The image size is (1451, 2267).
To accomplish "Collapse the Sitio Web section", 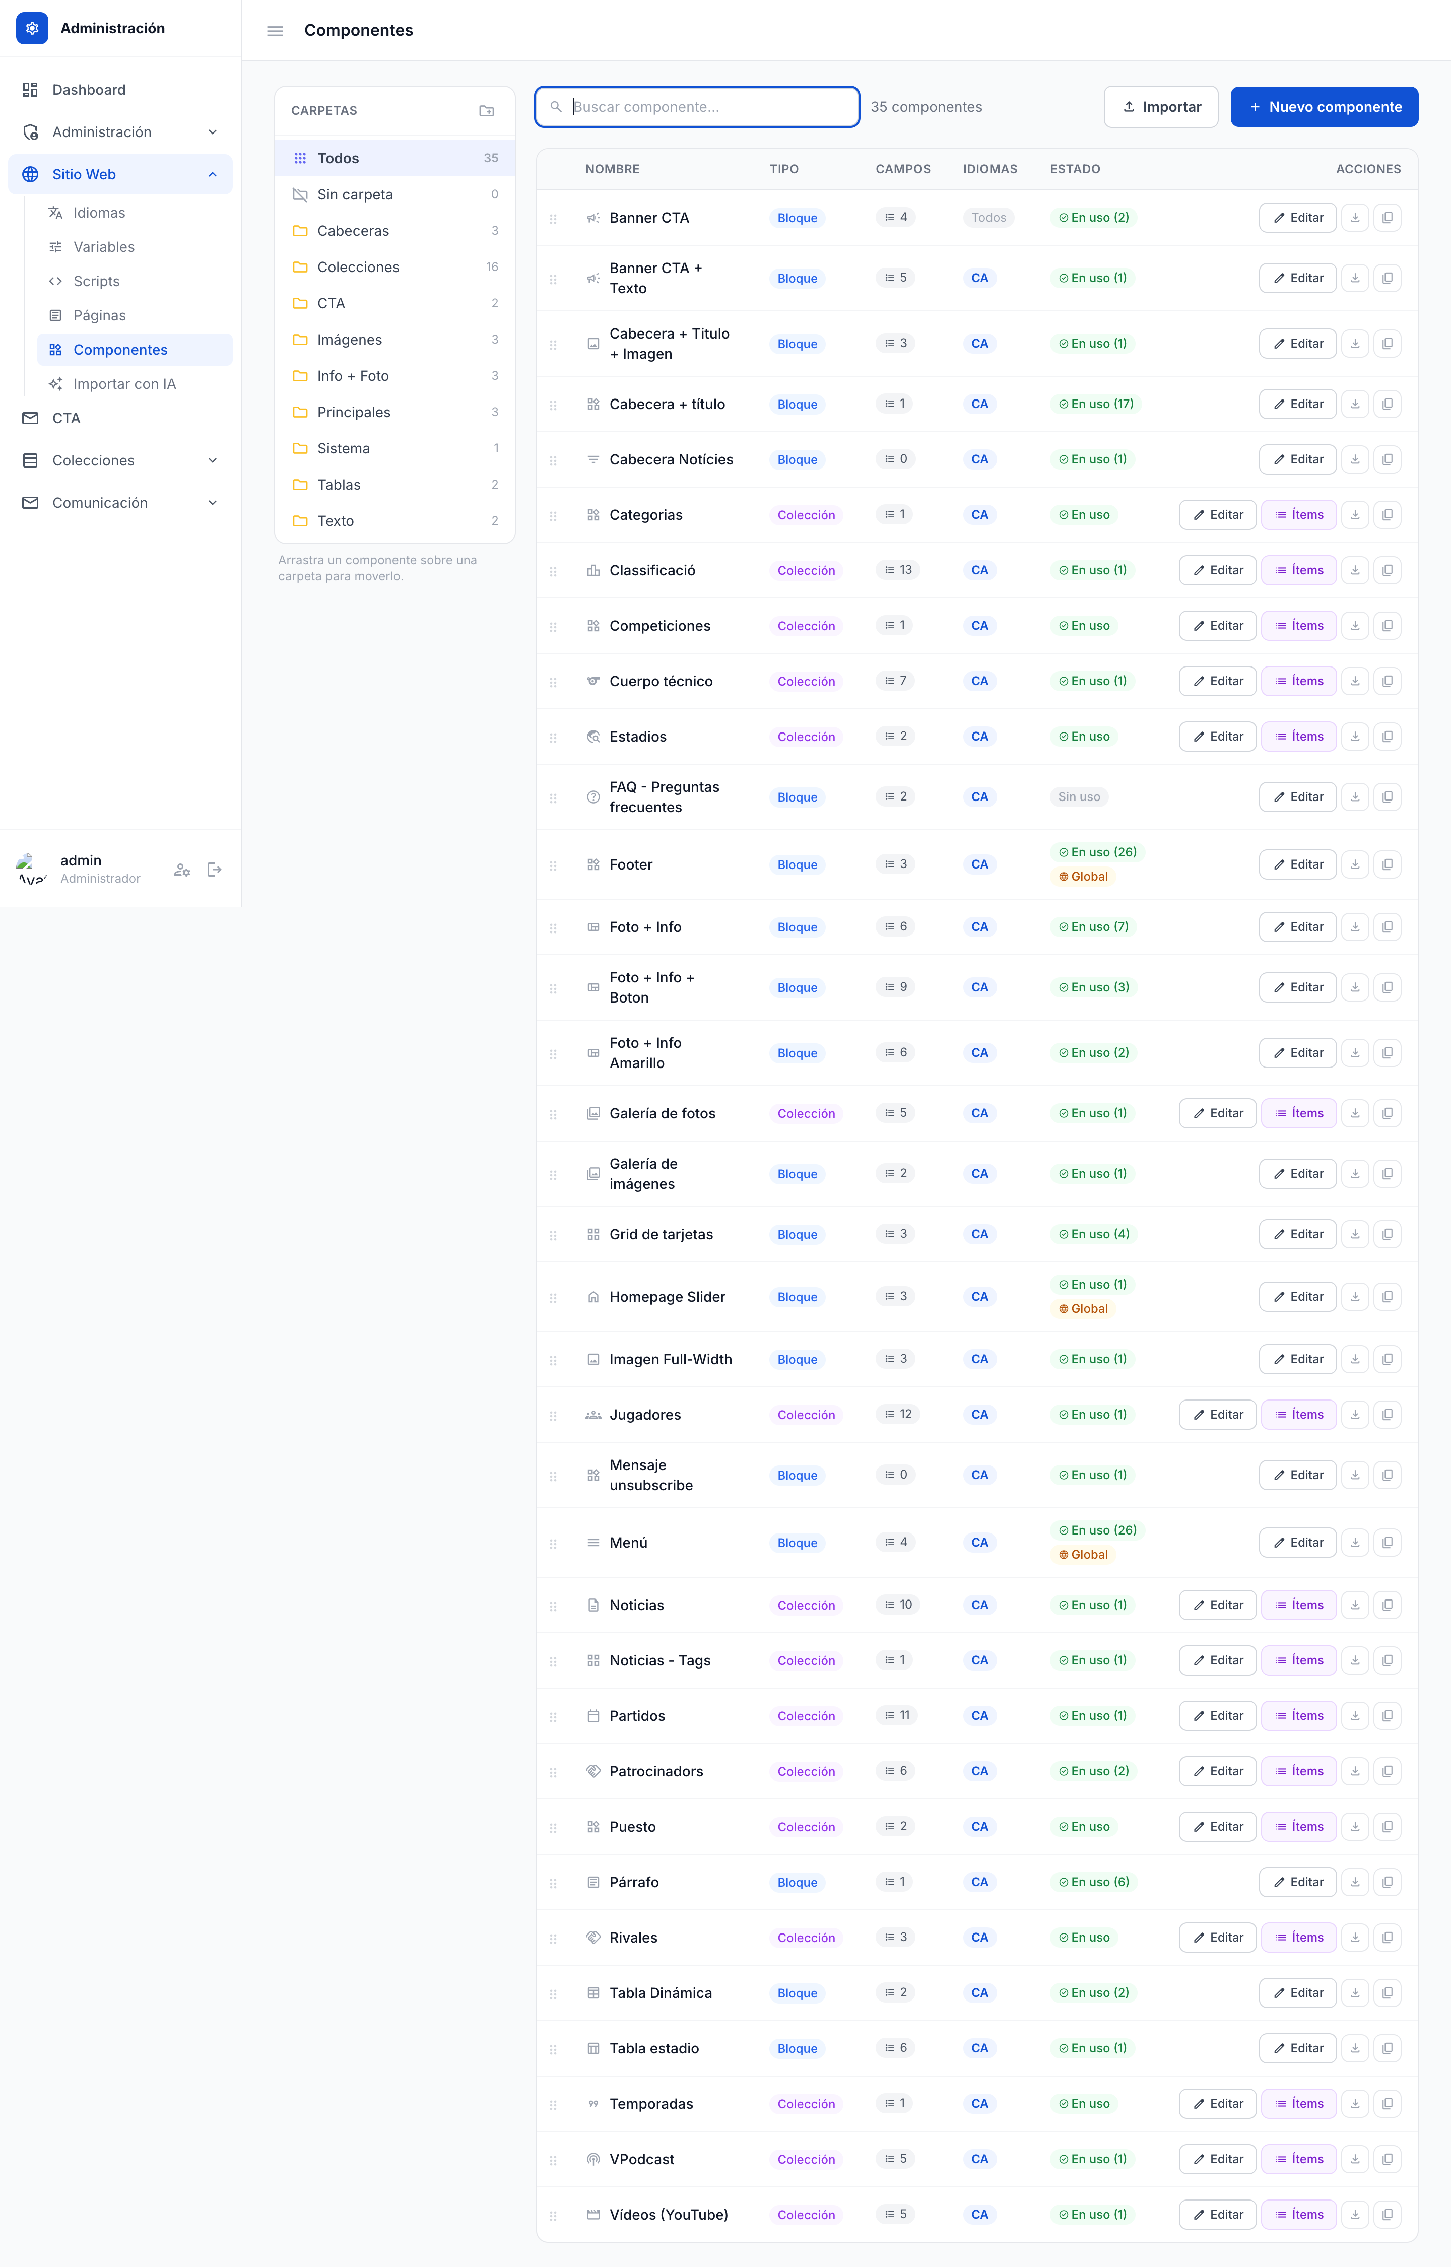I will click(120, 174).
